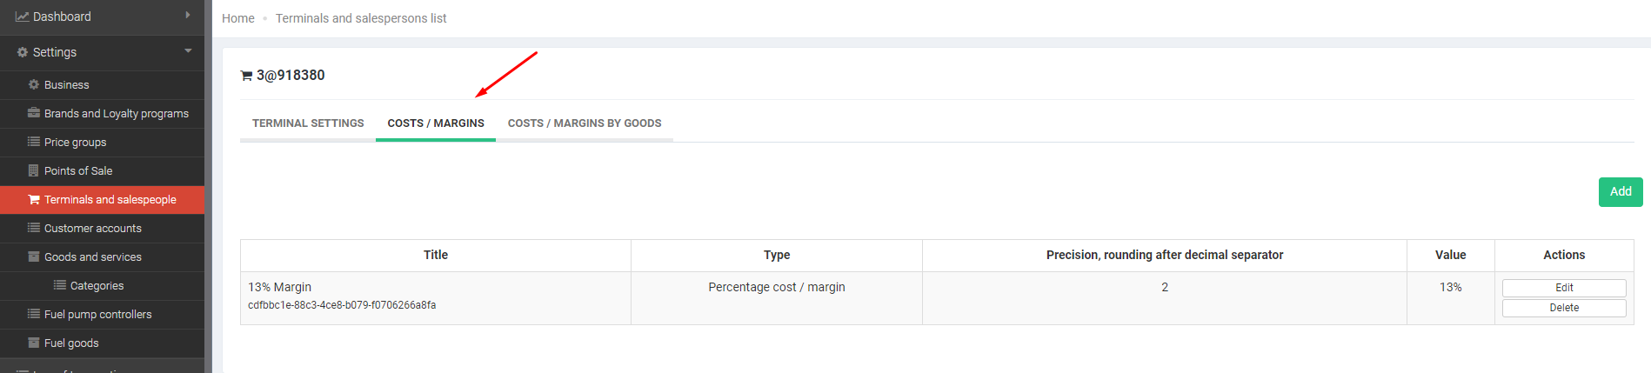Screen dimensions: 1651x373
Task: Collapse the Settings menu chevron
Action: coord(188,51)
